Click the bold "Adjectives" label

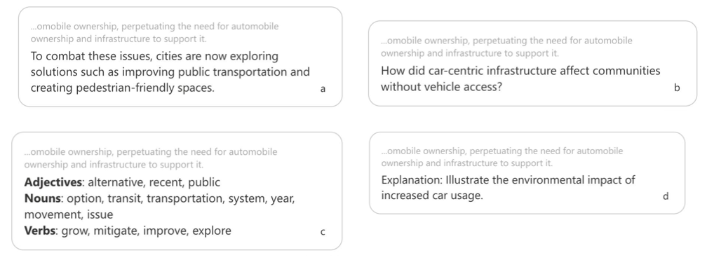(x=53, y=182)
